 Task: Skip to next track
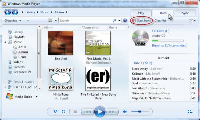112,112
